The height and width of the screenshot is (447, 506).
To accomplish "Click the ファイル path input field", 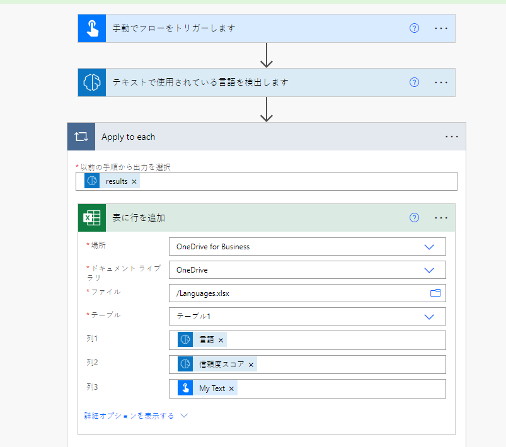I will coord(296,293).
